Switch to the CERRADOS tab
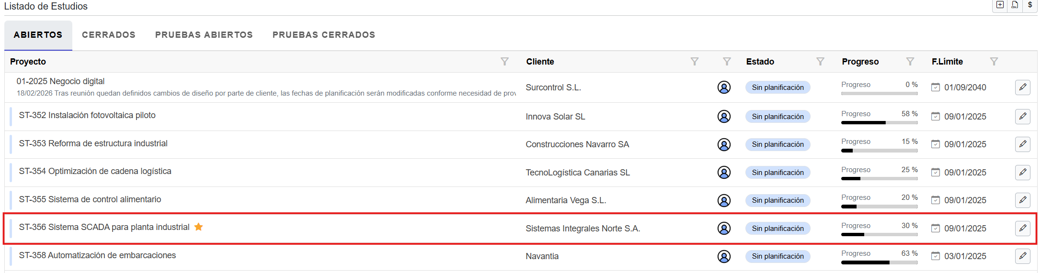Screen dimensions: 1041x273 coord(109,35)
